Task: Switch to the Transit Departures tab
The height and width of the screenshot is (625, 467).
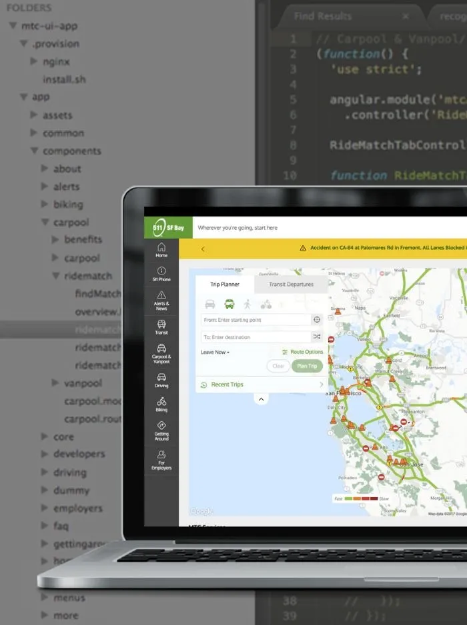Action: (291, 285)
